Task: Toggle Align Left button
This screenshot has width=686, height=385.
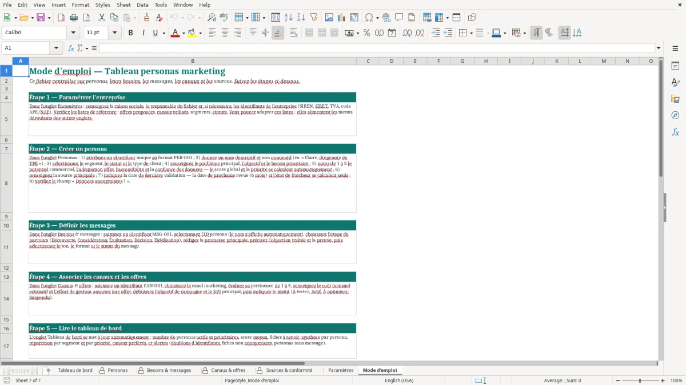Action: 212,33
